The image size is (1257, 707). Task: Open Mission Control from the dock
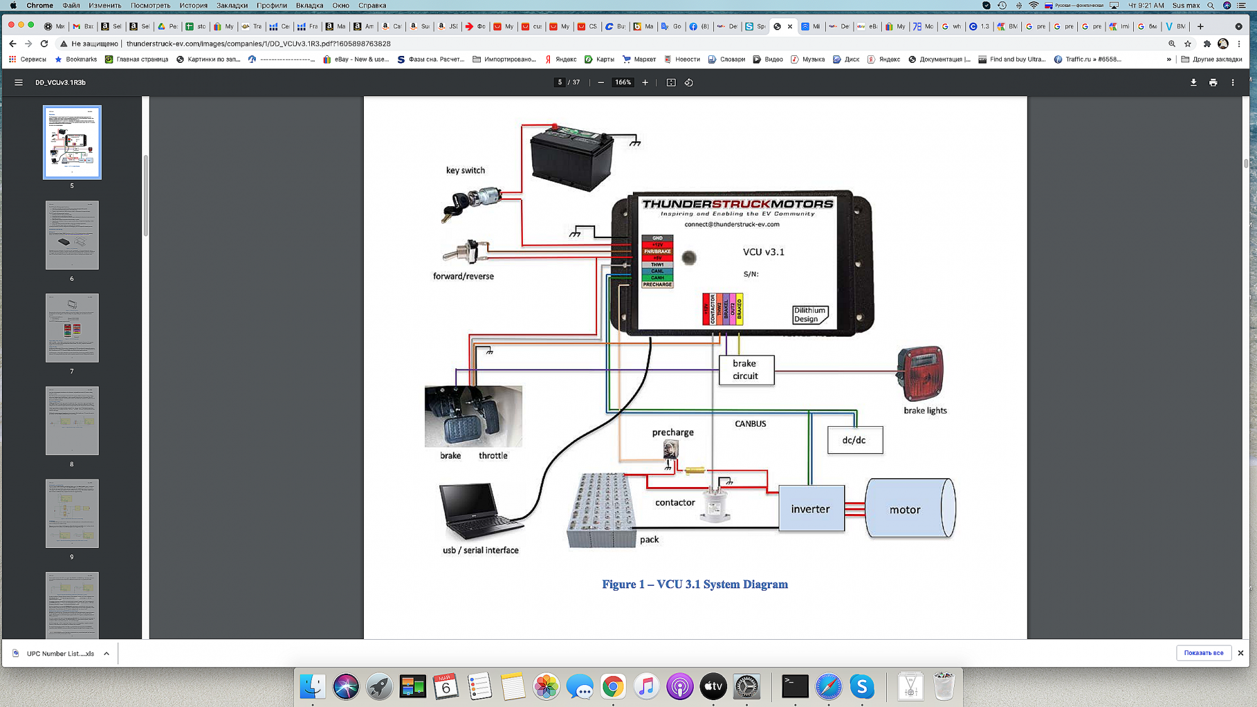click(x=412, y=686)
